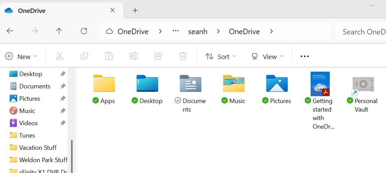
Task: Click the Rename toolbar icon
Action: coord(133,56)
